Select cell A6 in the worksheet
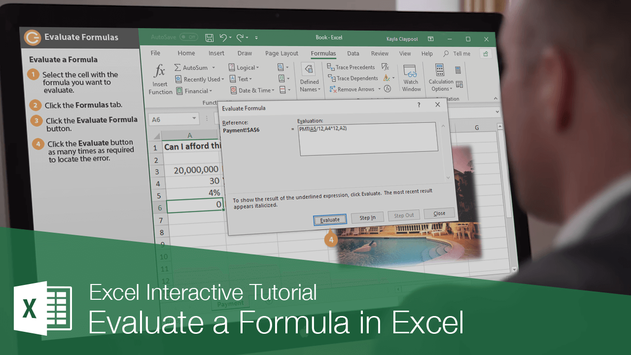 coord(195,206)
